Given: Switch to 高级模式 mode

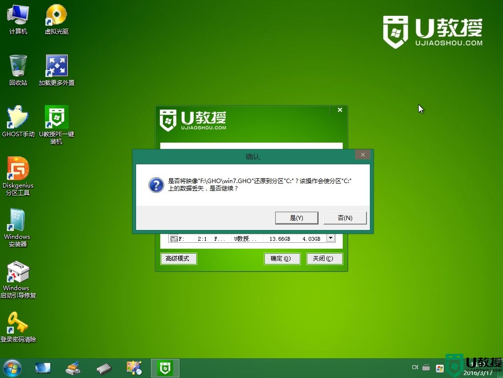Looking at the screenshot, I should pos(178,259).
